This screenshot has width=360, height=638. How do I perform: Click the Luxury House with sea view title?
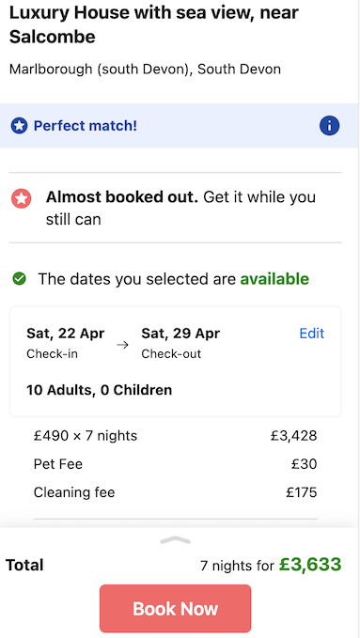154,25
